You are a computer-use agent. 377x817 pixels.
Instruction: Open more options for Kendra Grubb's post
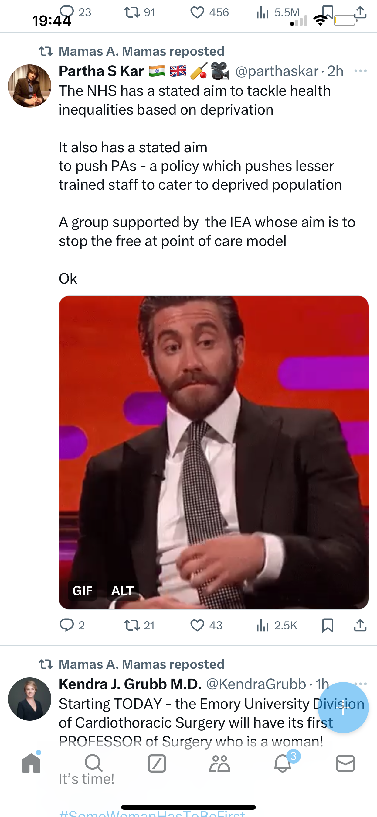[361, 684]
